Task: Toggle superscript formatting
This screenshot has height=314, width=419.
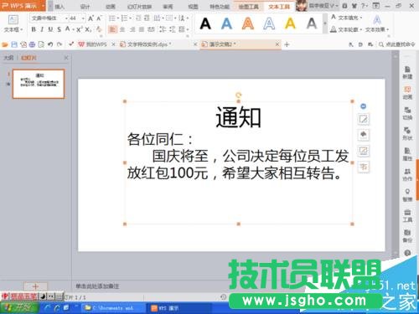Action: 79,29
